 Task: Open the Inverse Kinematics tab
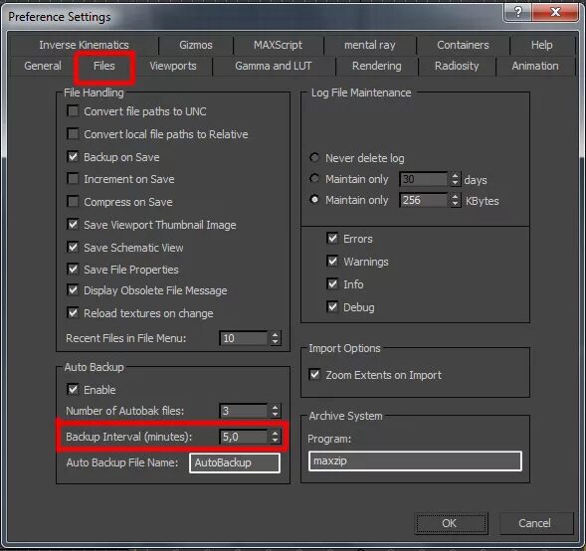pos(85,45)
